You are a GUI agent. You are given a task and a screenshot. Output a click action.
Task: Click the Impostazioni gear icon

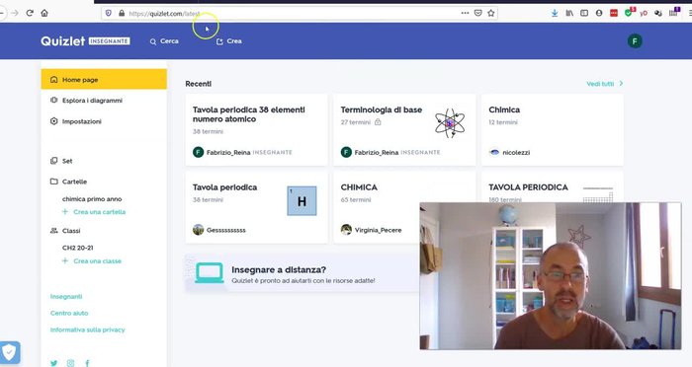pyautogui.click(x=53, y=121)
